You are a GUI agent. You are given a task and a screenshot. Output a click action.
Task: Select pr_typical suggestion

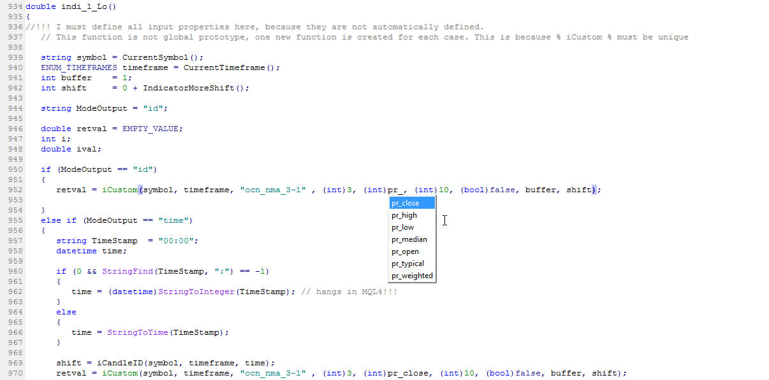(x=412, y=264)
